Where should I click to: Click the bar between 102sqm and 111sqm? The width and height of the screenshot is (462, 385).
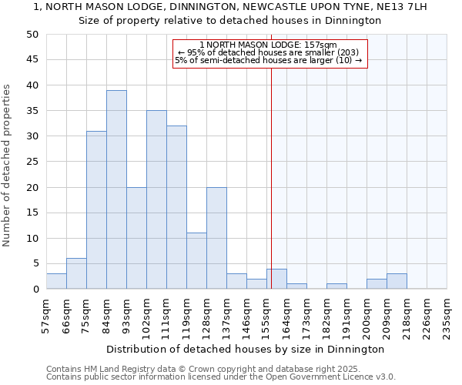click(157, 199)
